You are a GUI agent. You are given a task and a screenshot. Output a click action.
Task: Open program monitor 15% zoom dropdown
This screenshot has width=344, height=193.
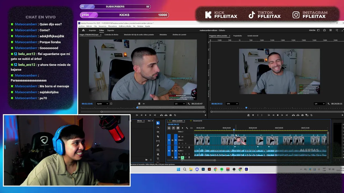coord(232,104)
